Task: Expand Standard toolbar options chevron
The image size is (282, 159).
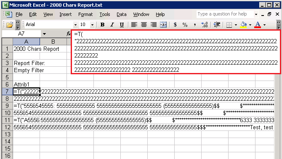Action: point(18,25)
